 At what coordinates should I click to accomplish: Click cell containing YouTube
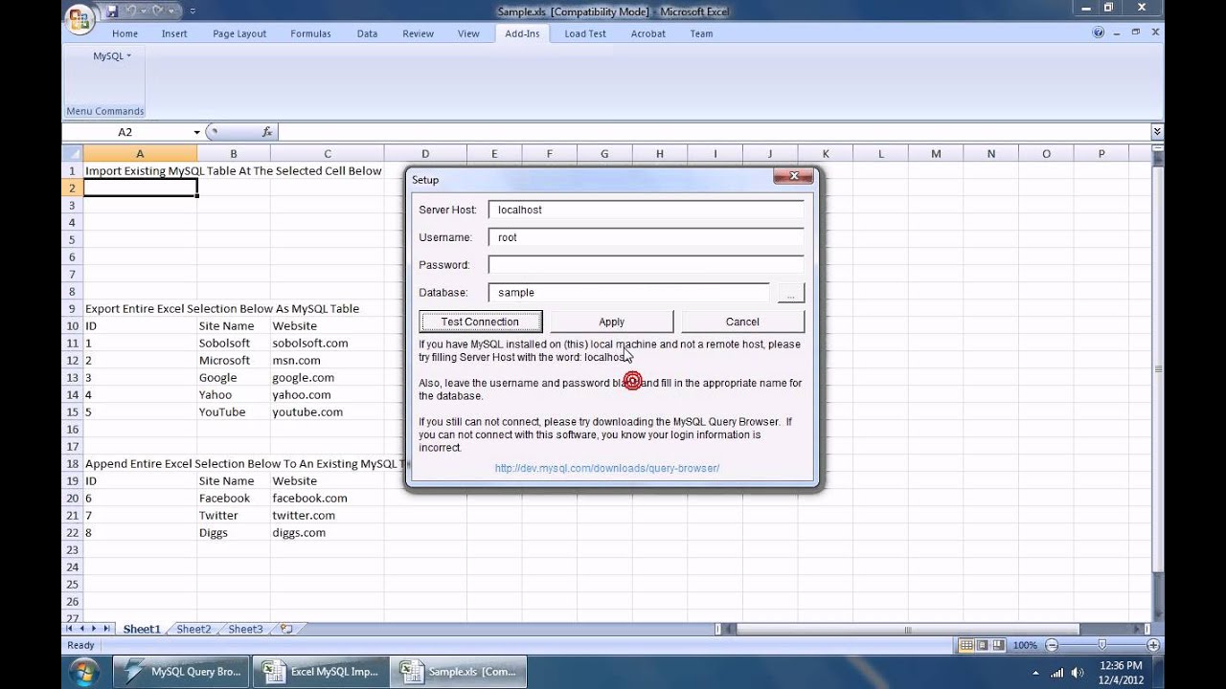point(234,411)
